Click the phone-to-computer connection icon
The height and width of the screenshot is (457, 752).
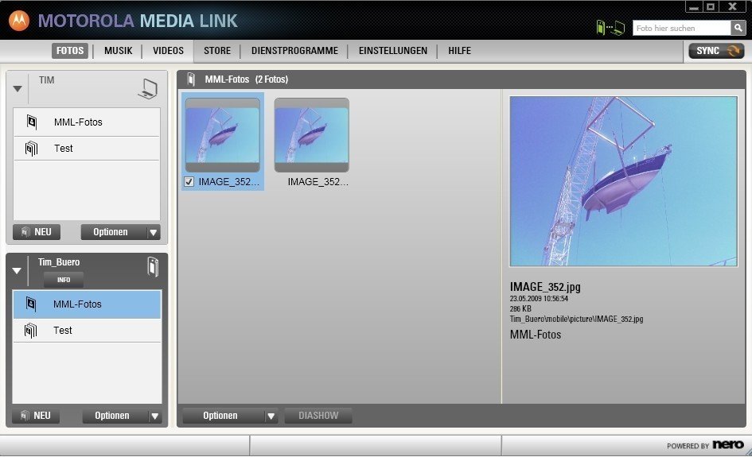pyautogui.click(x=610, y=28)
